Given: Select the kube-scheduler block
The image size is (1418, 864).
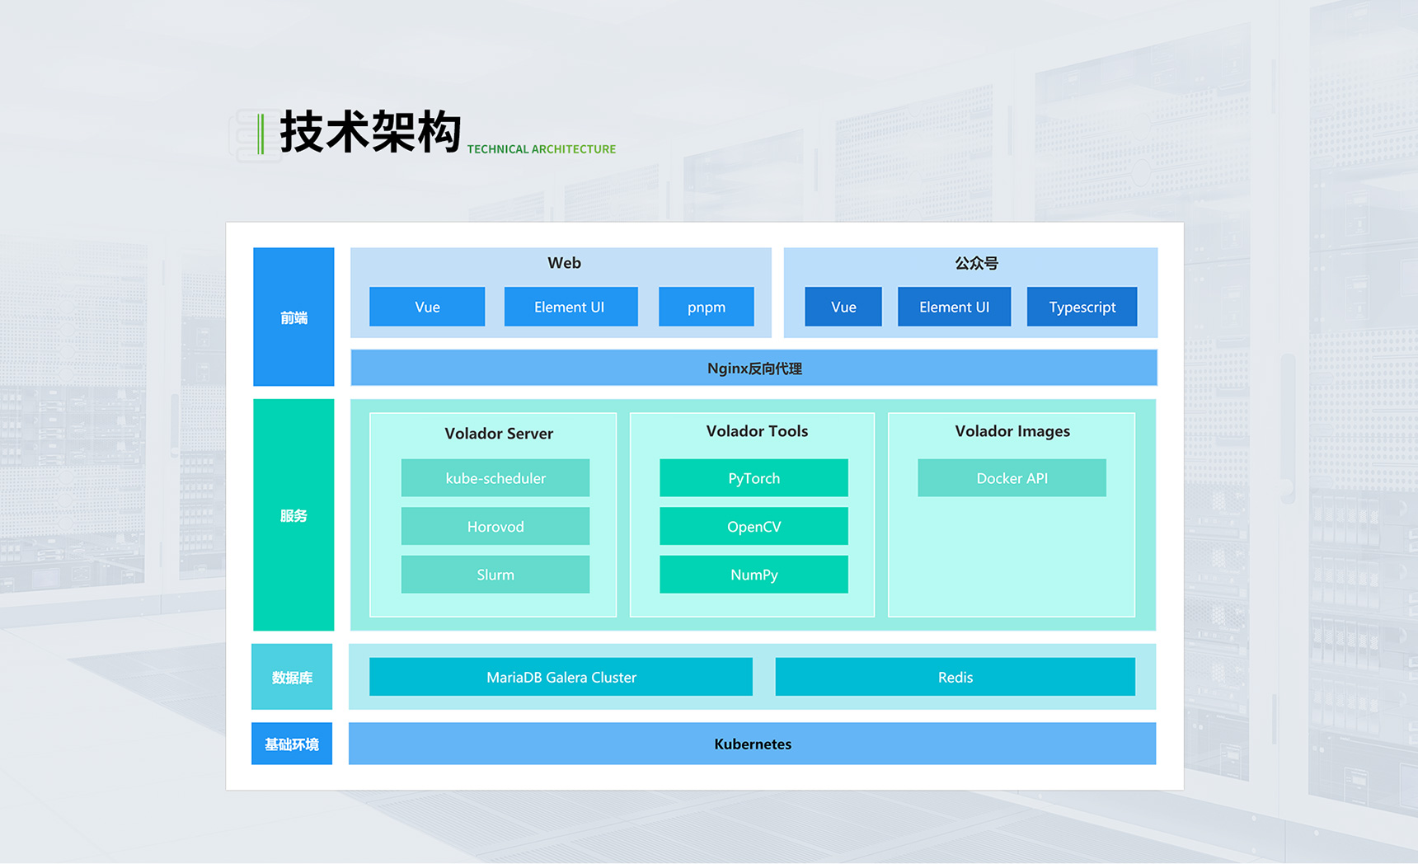Looking at the screenshot, I should coord(495,478).
